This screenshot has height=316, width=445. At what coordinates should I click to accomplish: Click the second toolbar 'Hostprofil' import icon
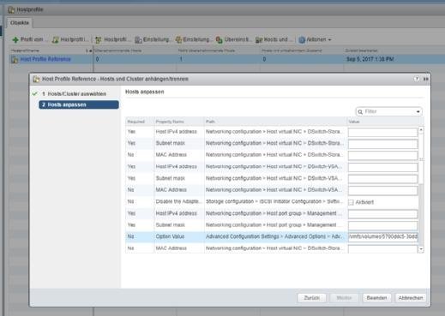click(x=55, y=39)
